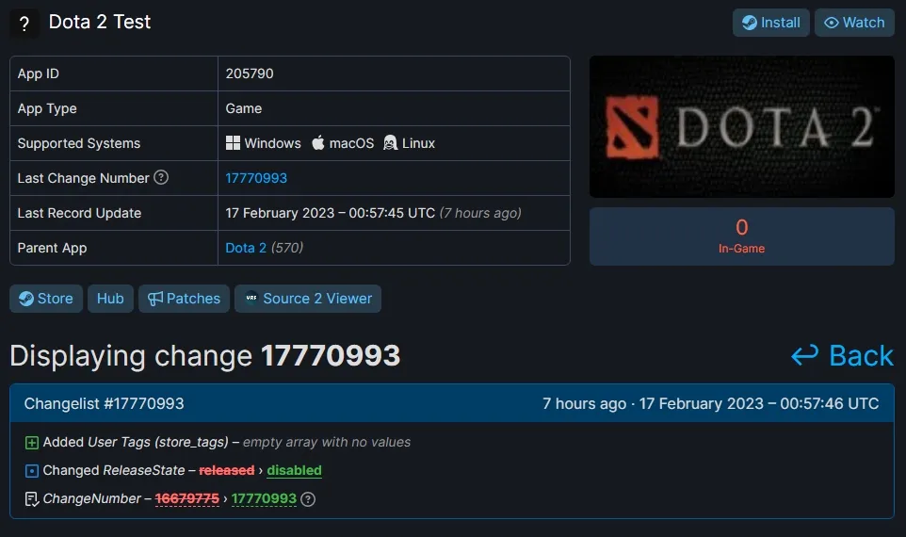Image resolution: width=906 pixels, height=537 pixels.
Task: Click the help icon beside Last Change Number
Action: (x=161, y=177)
